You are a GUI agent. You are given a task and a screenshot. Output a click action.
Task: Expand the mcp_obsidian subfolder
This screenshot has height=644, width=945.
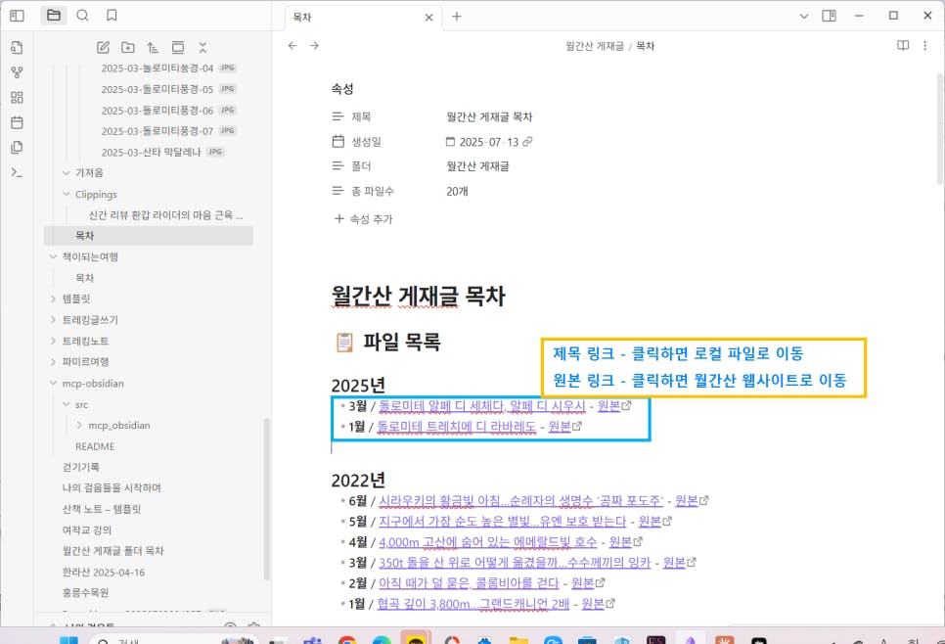pyautogui.click(x=79, y=425)
